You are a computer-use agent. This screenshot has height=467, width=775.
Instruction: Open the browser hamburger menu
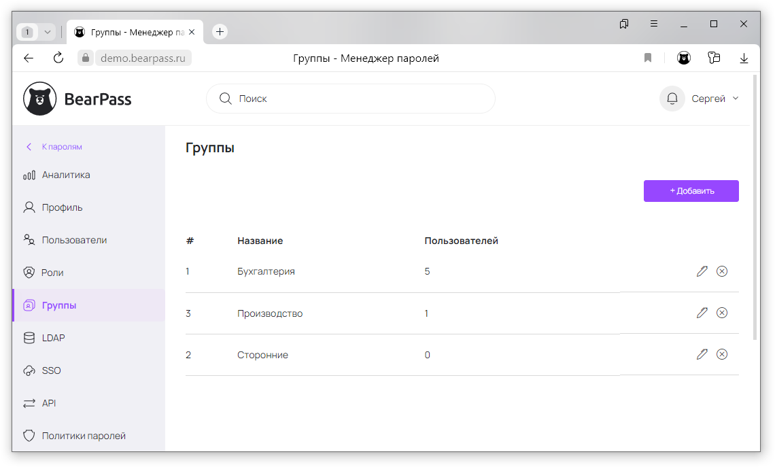[x=654, y=24]
